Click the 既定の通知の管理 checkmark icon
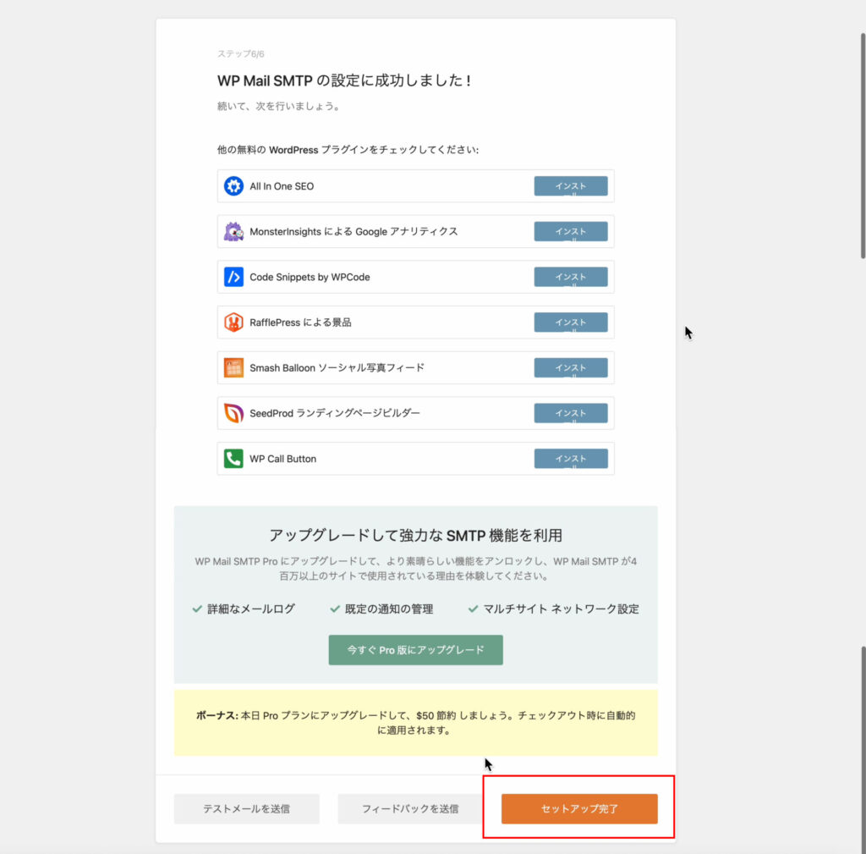Screen dimensions: 866x854 coord(335,609)
